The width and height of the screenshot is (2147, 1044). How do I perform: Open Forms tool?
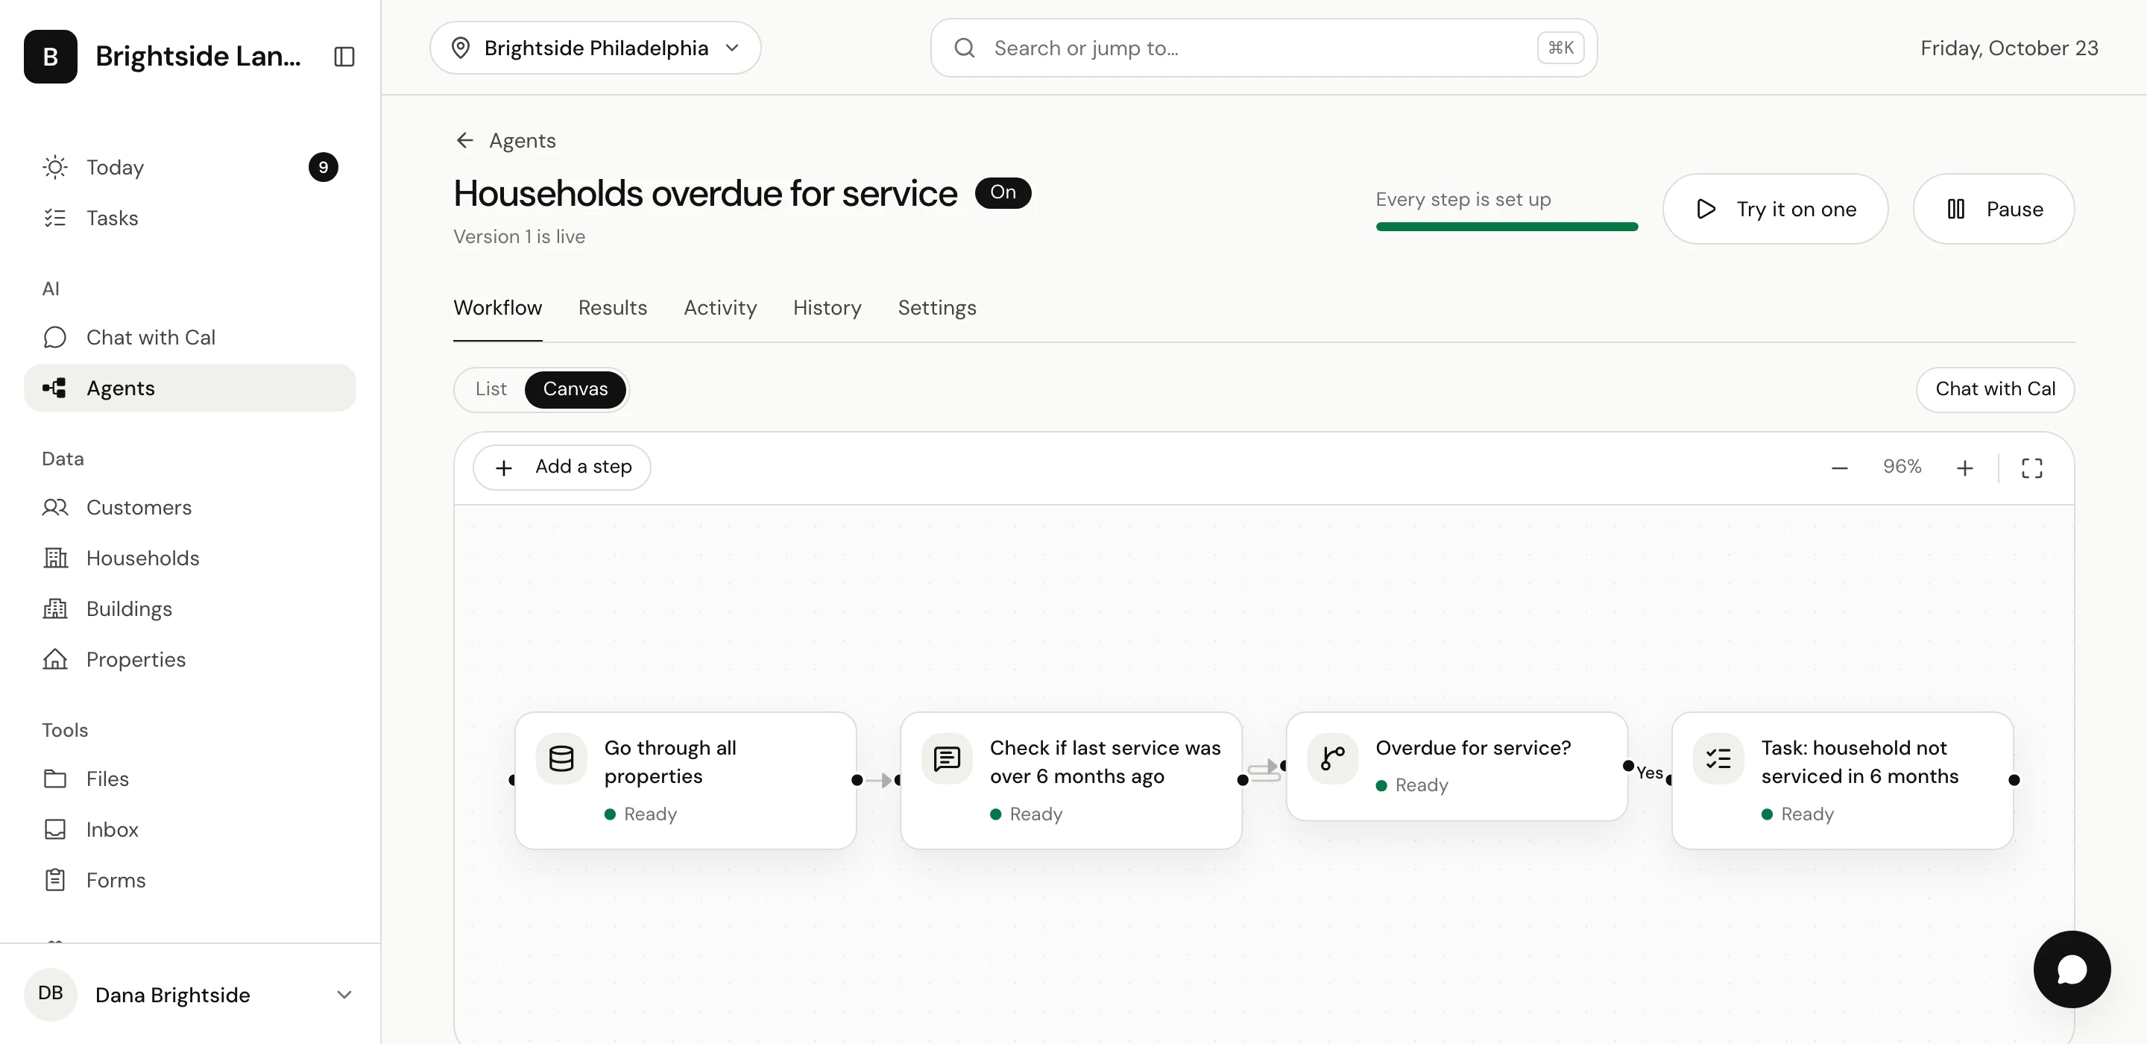[190, 881]
